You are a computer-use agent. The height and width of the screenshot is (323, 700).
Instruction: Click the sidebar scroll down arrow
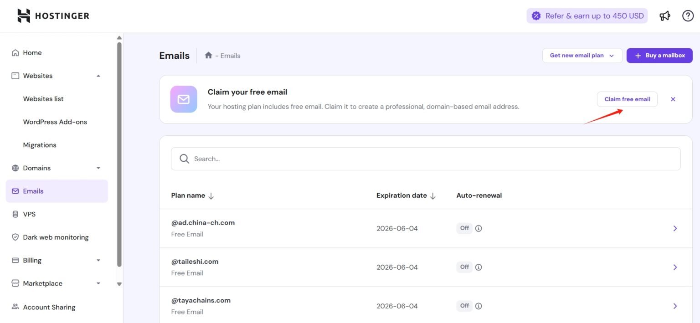(x=119, y=284)
